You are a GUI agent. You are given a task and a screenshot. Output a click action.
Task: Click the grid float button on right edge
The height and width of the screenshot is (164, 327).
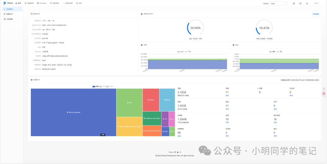click(x=324, y=88)
